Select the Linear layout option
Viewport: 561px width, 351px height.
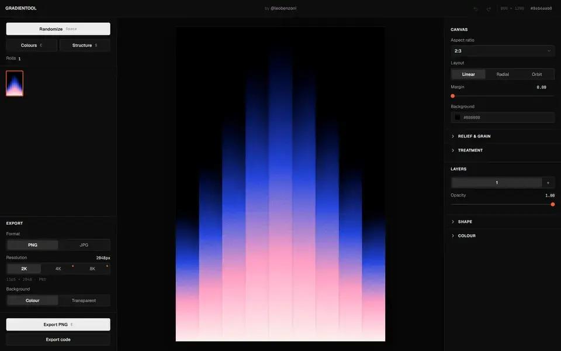click(468, 74)
